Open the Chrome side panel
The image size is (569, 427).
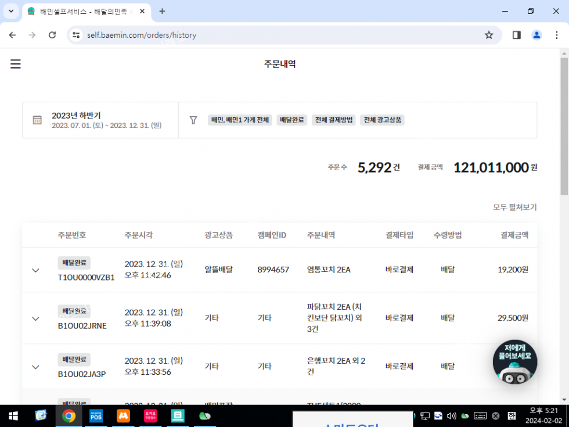coord(517,35)
